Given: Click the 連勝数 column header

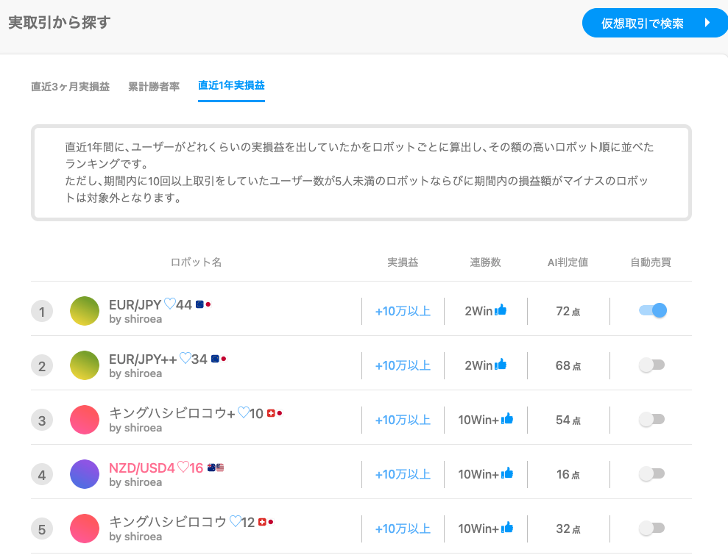Looking at the screenshot, I should pyautogui.click(x=485, y=262).
